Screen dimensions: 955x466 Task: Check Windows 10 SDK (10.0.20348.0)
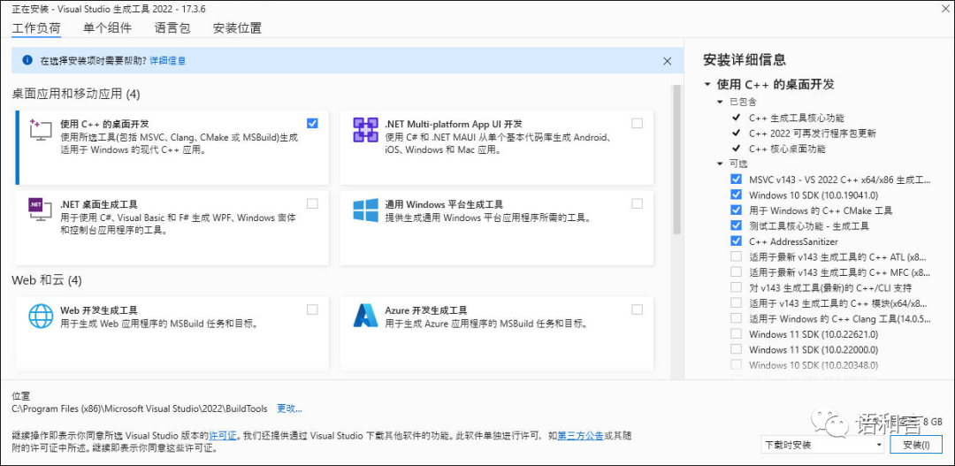(736, 365)
